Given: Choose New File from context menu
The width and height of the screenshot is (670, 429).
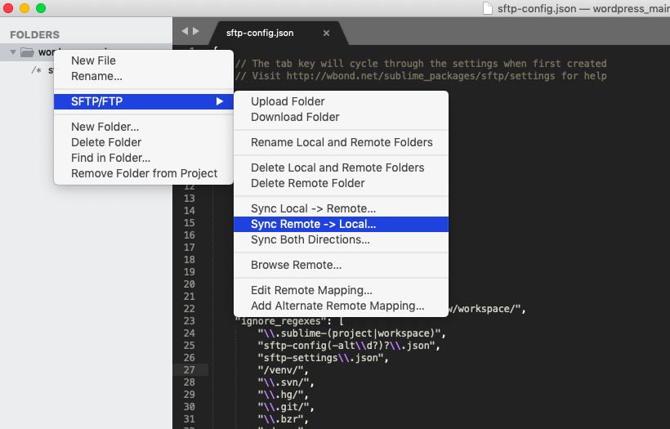Looking at the screenshot, I should (x=93, y=60).
